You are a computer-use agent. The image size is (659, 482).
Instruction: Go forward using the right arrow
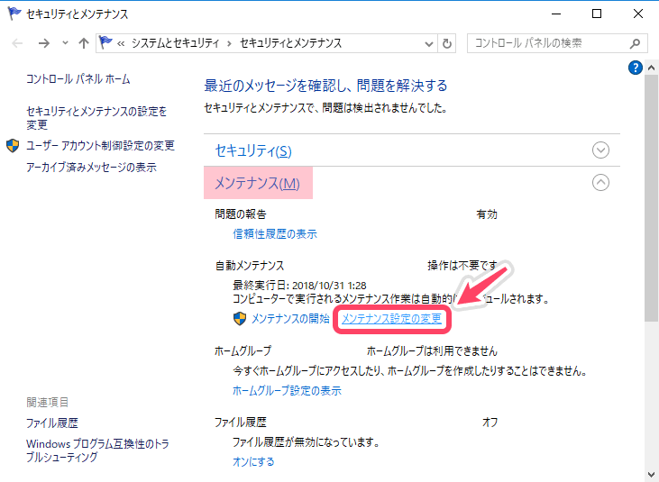coord(43,43)
